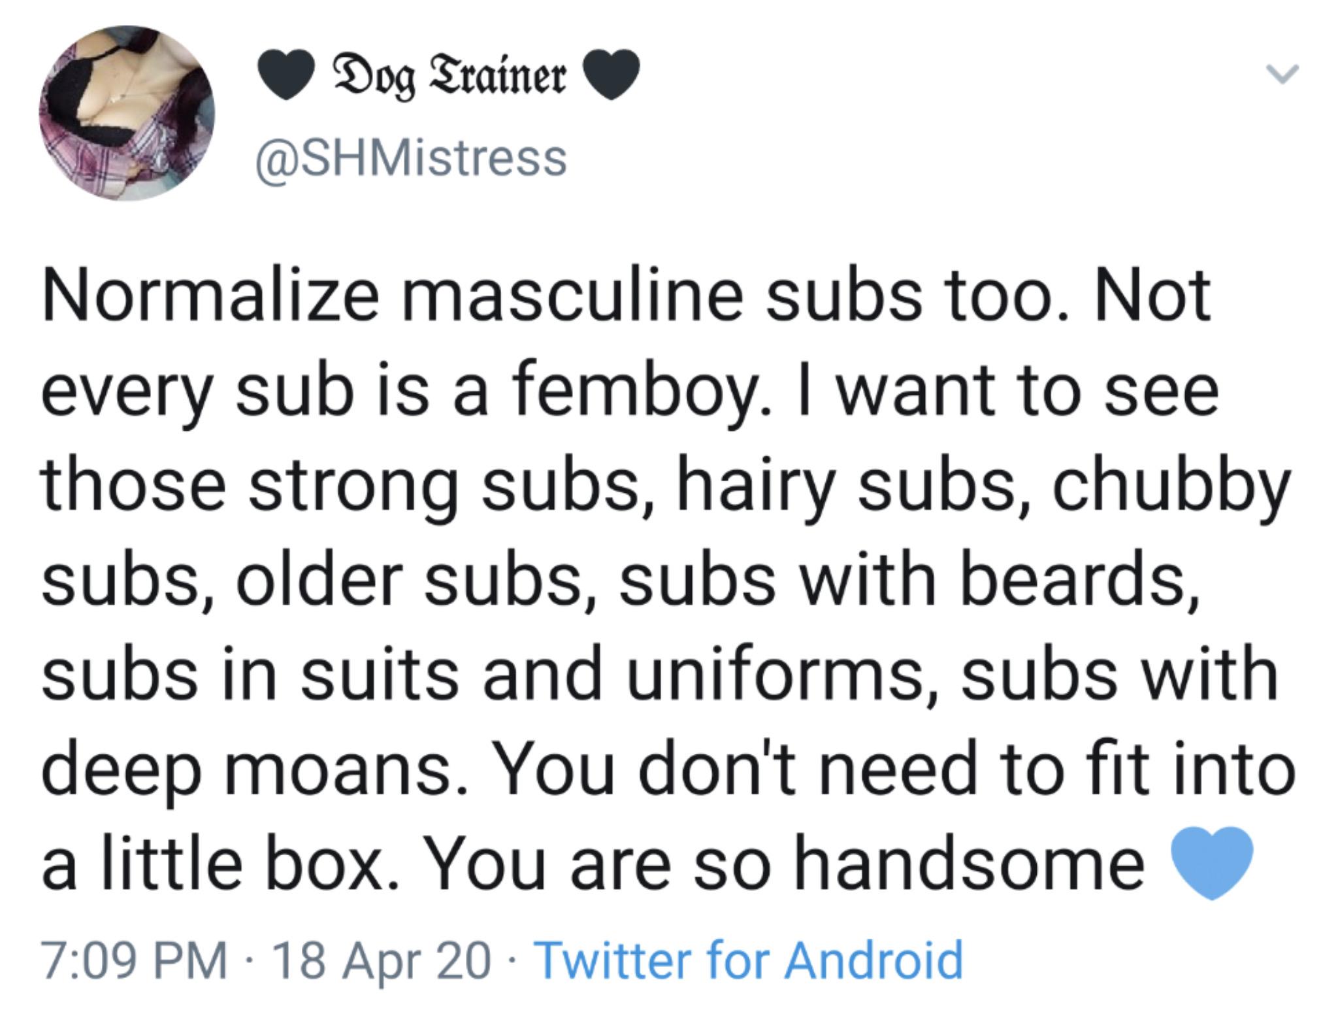This screenshot has height=1014, width=1338.
Task: Open the profile picture of Dog Trainer
Action: pyautogui.click(x=127, y=114)
